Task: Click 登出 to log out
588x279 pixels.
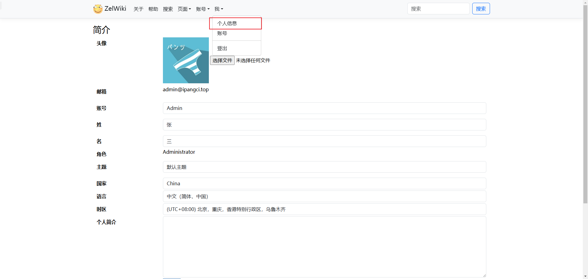Action: [222, 48]
